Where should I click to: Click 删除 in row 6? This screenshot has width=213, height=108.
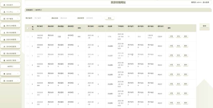tap(186, 84)
